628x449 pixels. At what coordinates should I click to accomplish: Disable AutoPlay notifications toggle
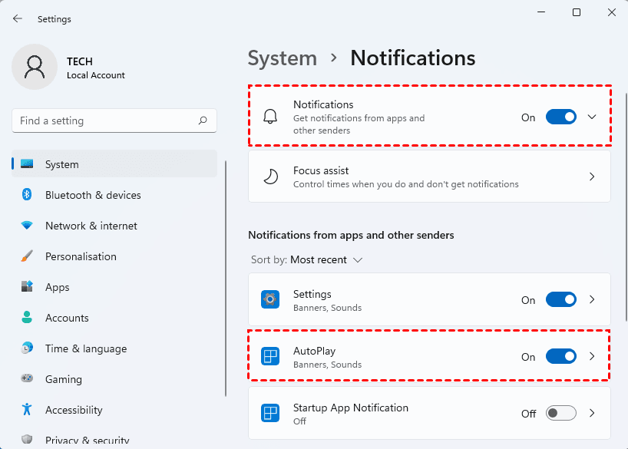560,356
